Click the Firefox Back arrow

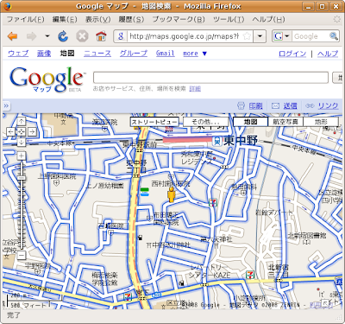click(x=13, y=36)
